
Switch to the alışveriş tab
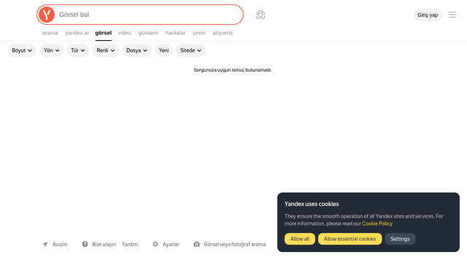[223, 33]
